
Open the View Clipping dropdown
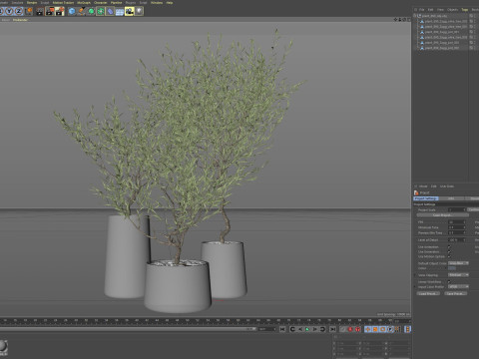click(x=458, y=275)
